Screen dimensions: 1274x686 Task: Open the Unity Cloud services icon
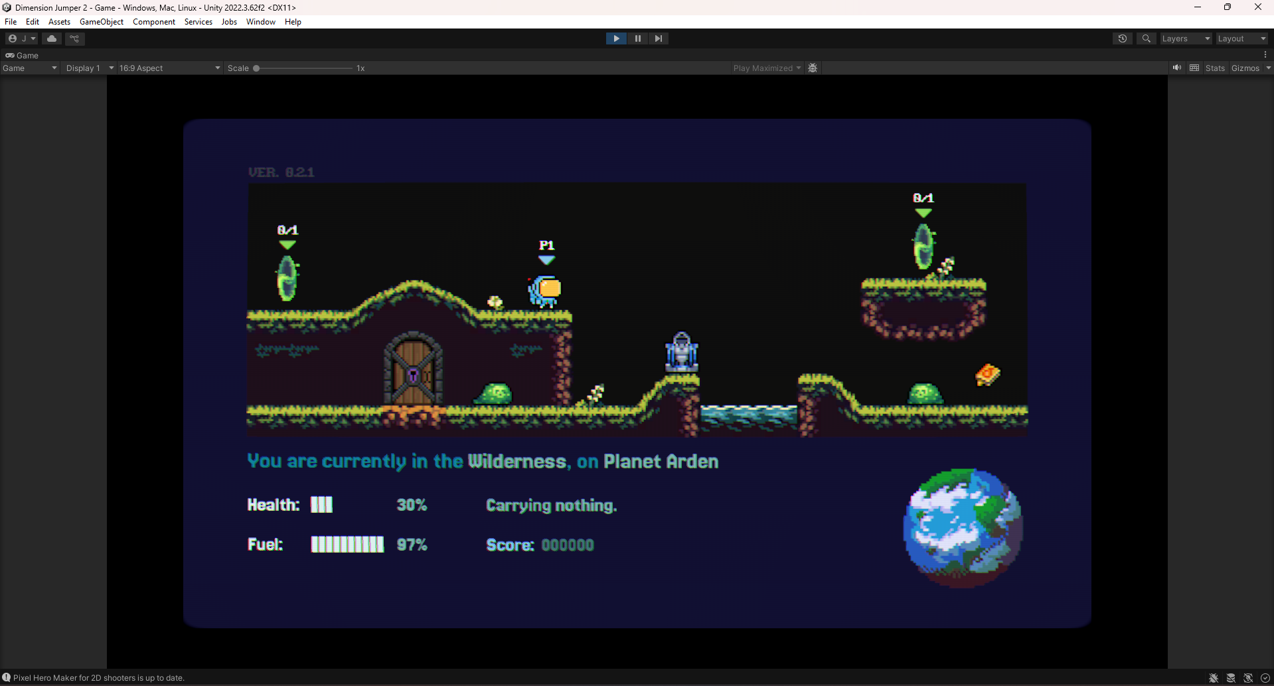click(52, 38)
